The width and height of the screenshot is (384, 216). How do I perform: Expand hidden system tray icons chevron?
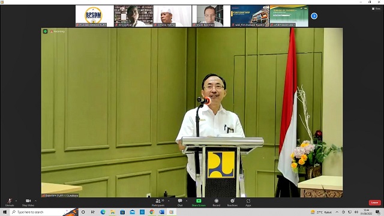click(337, 212)
